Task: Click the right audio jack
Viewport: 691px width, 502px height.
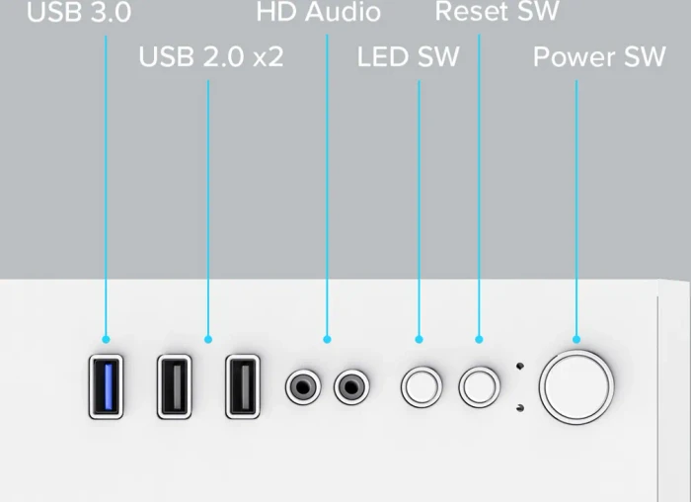Action: (x=351, y=386)
